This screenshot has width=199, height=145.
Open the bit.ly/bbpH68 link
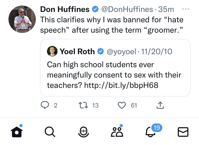tap(121, 85)
